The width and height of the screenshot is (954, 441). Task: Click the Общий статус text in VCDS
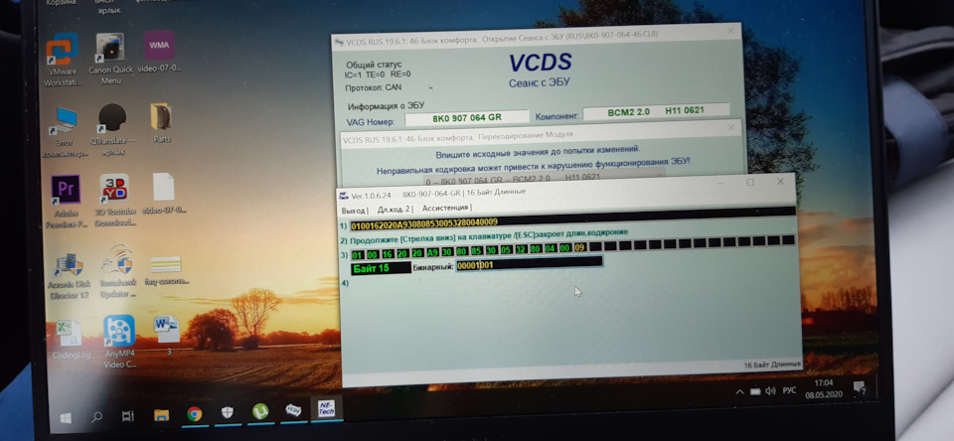(374, 66)
